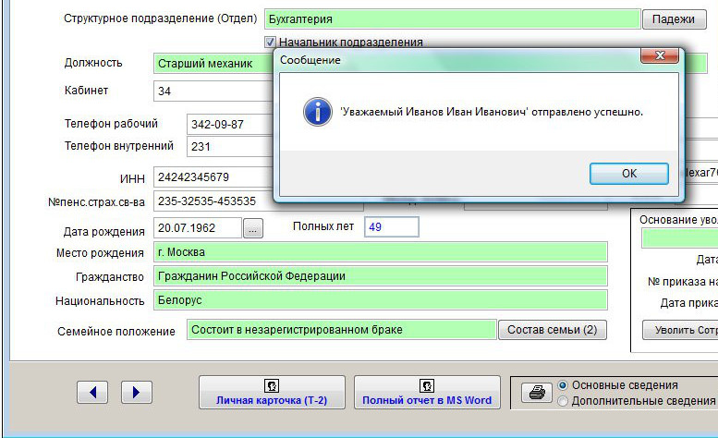
Task: Open date picker next to Дата рождения
Action: point(253,228)
